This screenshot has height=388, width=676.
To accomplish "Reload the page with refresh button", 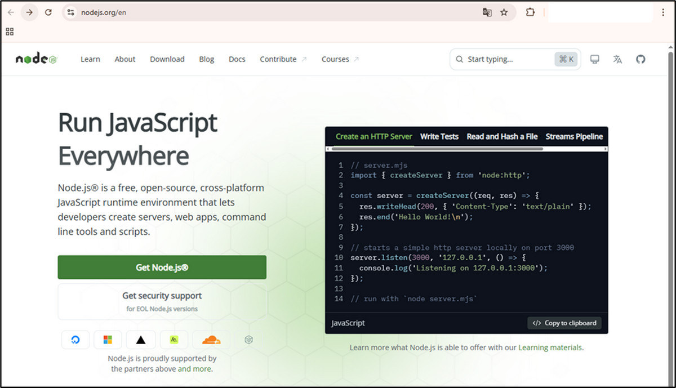I will click(x=48, y=12).
